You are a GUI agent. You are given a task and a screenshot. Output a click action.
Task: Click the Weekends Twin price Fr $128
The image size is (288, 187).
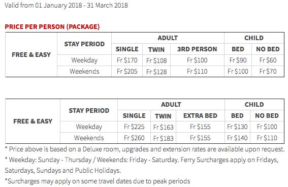tap(156, 72)
